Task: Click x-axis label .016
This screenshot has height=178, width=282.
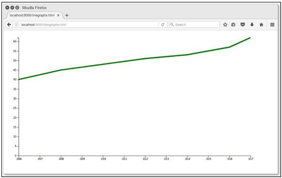Action: (x=230, y=159)
